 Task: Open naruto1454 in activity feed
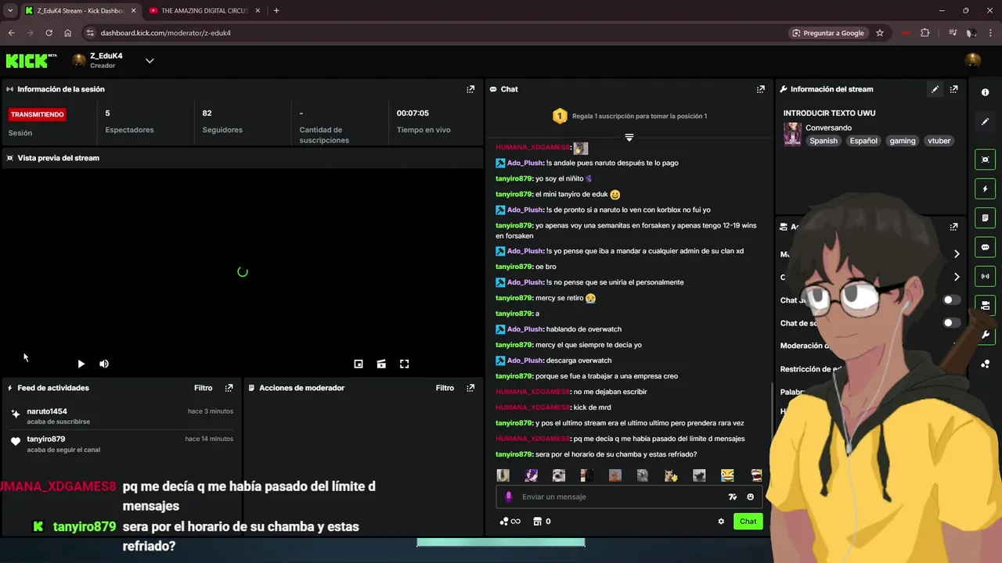pos(47,411)
